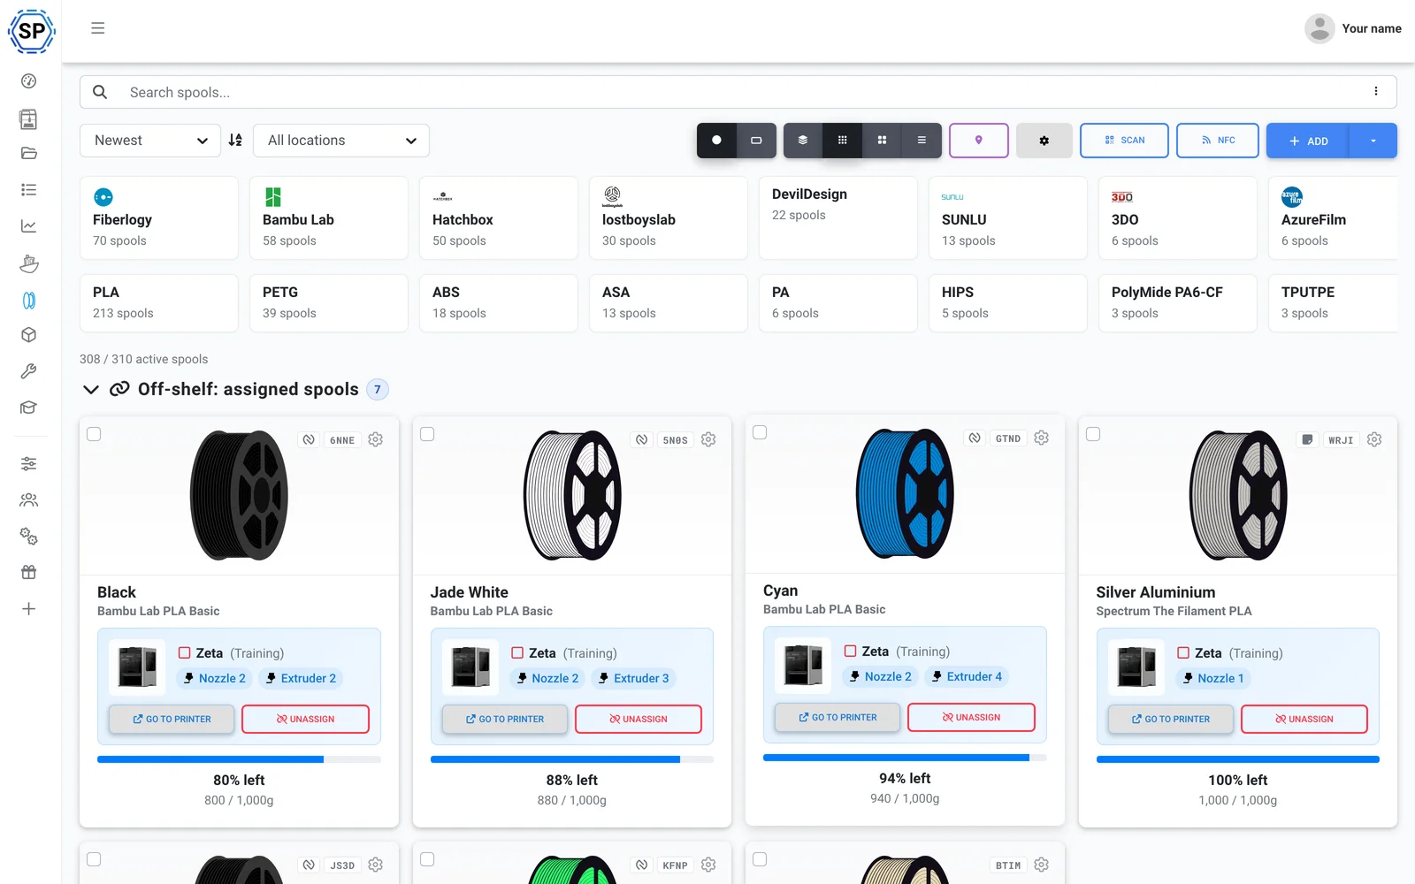The image size is (1415, 884).
Task: Open the All locations dropdown
Action: click(341, 141)
